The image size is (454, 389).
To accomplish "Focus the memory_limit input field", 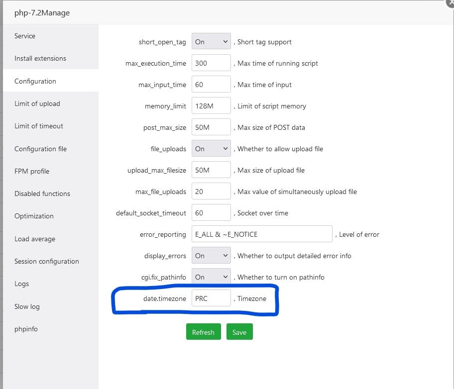I will 211,106.
